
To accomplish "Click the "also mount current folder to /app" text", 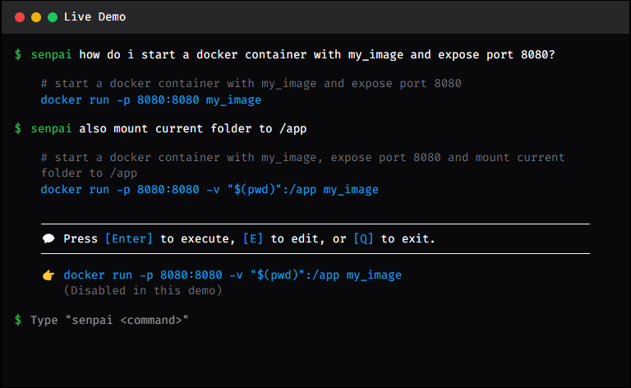I will click(193, 128).
